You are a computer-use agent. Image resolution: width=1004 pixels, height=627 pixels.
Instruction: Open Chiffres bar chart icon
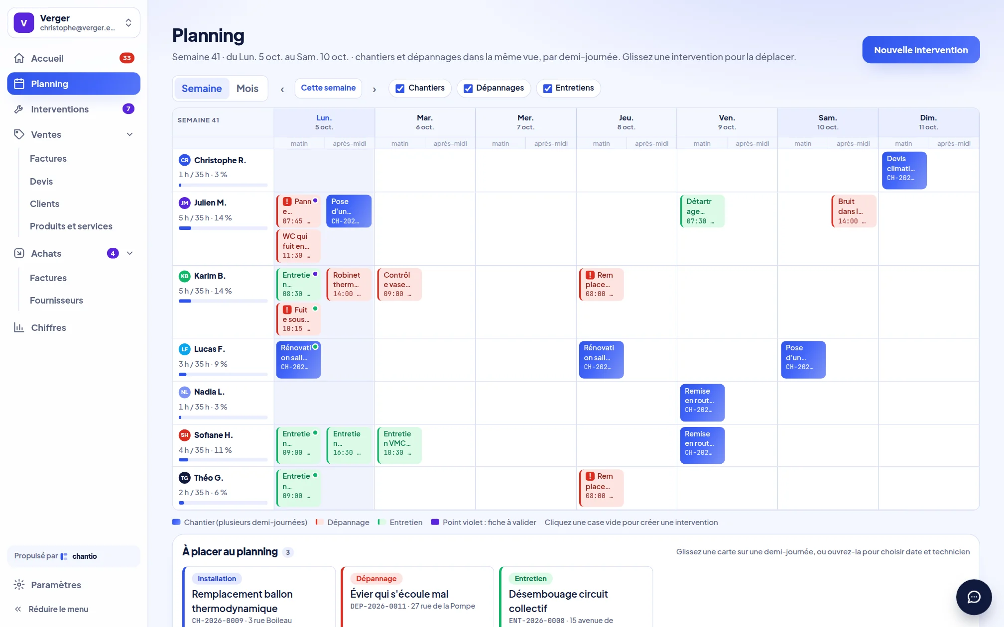click(19, 327)
